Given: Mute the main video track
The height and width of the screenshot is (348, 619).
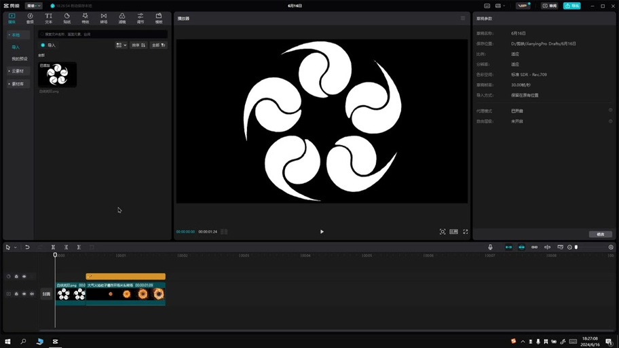Looking at the screenshot, I should coord(32,294).
